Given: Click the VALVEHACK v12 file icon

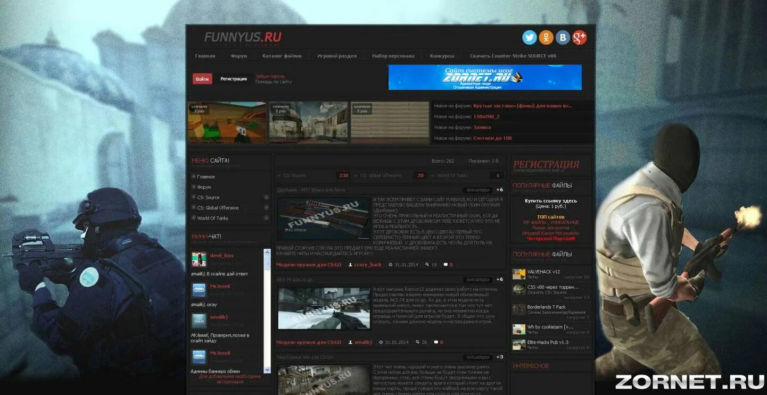Looking at the screenshot, I should click(518, 274).
